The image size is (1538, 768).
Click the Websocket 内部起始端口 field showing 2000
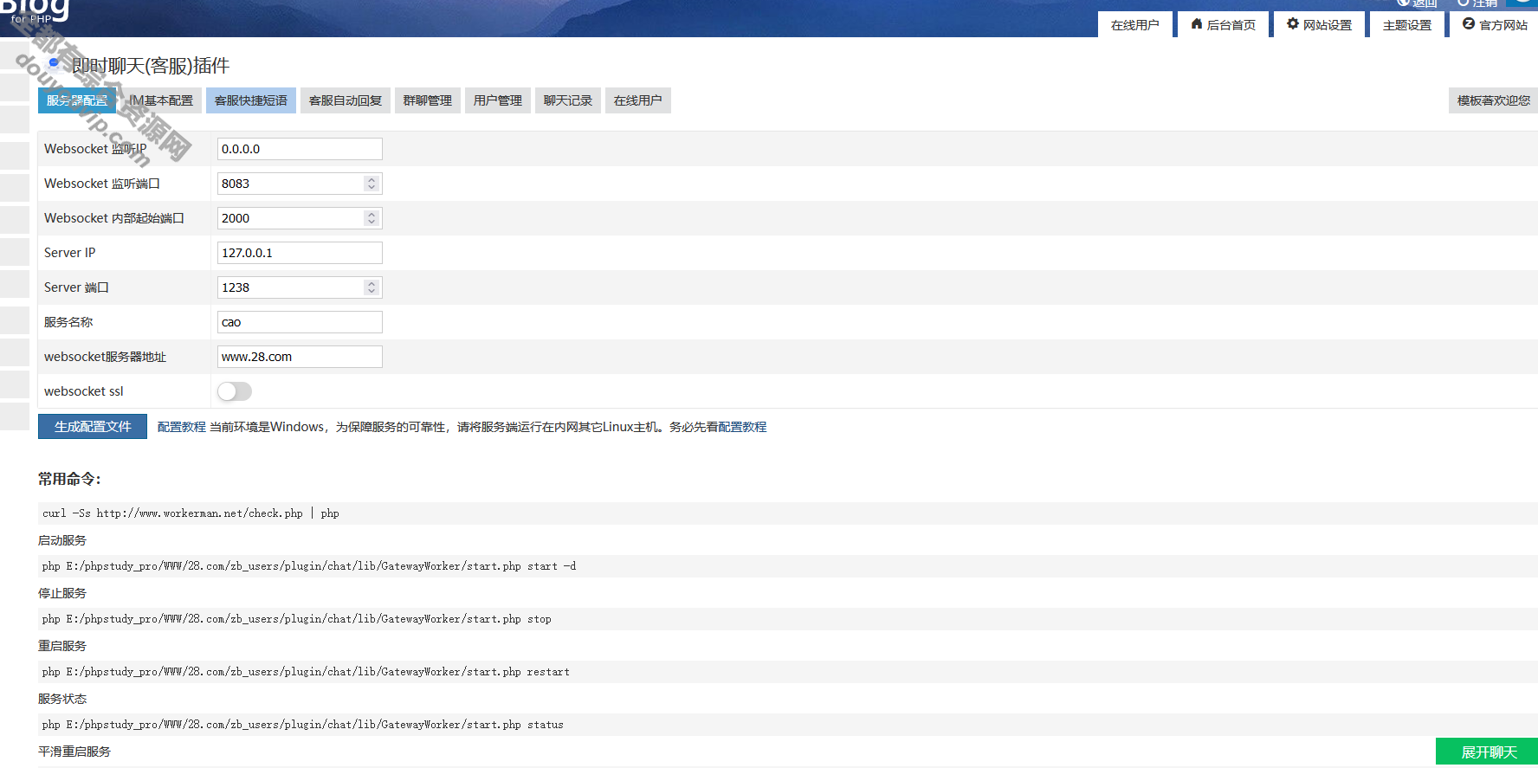[300, 218]
